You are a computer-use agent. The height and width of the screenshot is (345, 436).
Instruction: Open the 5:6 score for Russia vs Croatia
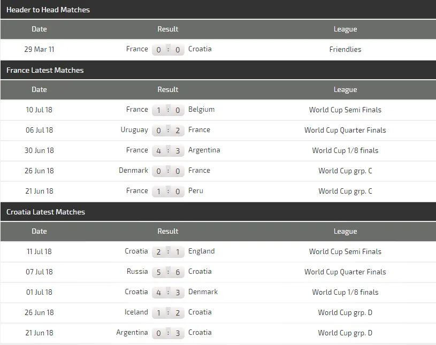click(x=168, y=272)
